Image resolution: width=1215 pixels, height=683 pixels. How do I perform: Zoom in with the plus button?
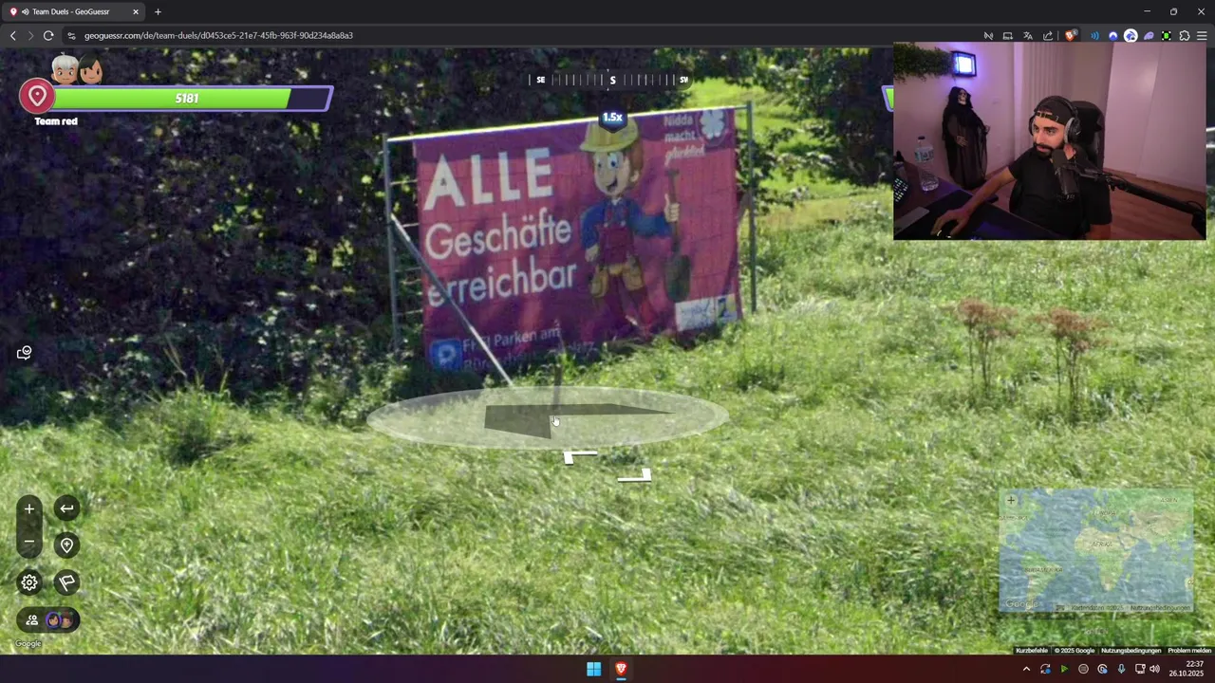click(29, 509)
